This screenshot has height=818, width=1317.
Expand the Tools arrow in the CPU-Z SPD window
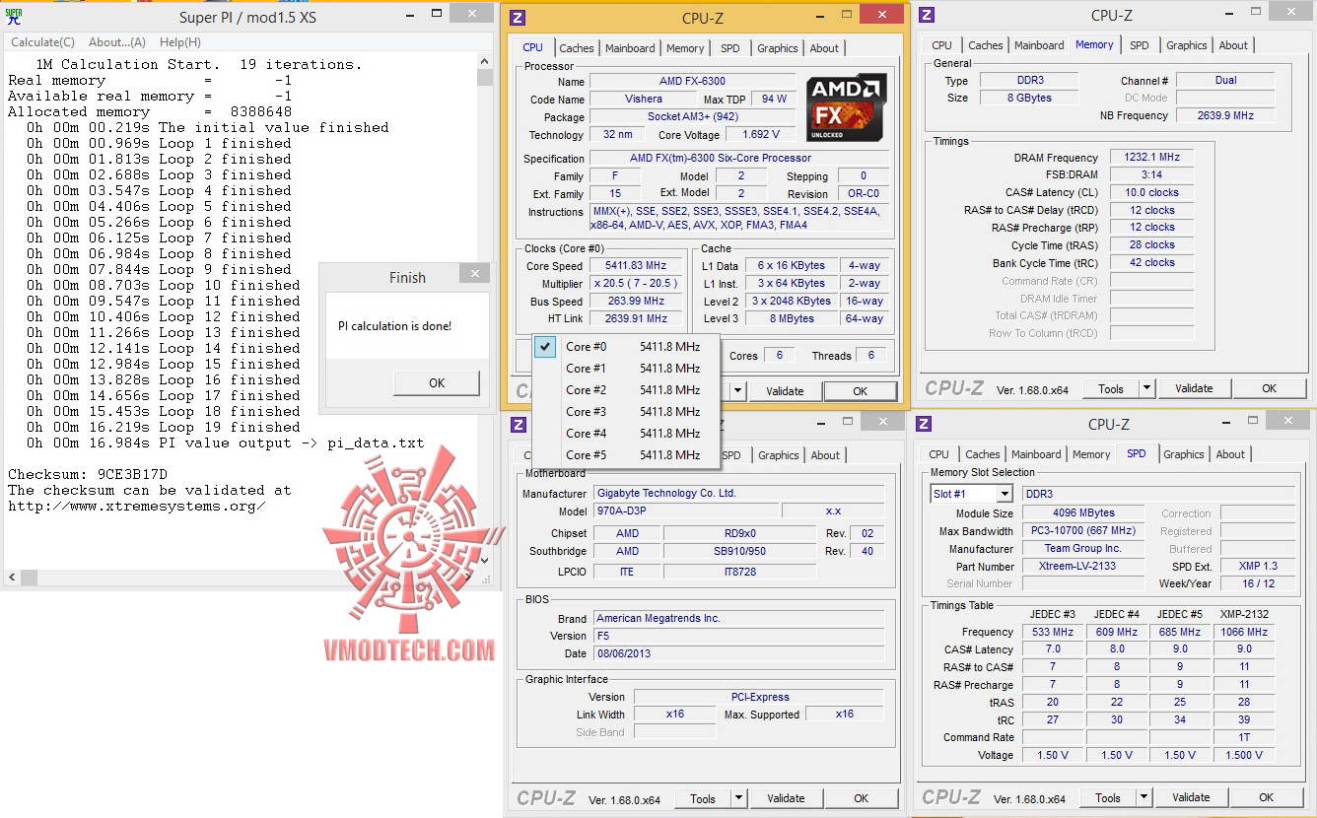point(1144,797)
